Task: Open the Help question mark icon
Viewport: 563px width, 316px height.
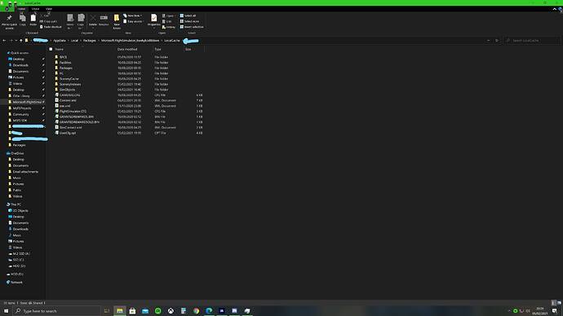Action: point(560,9)
